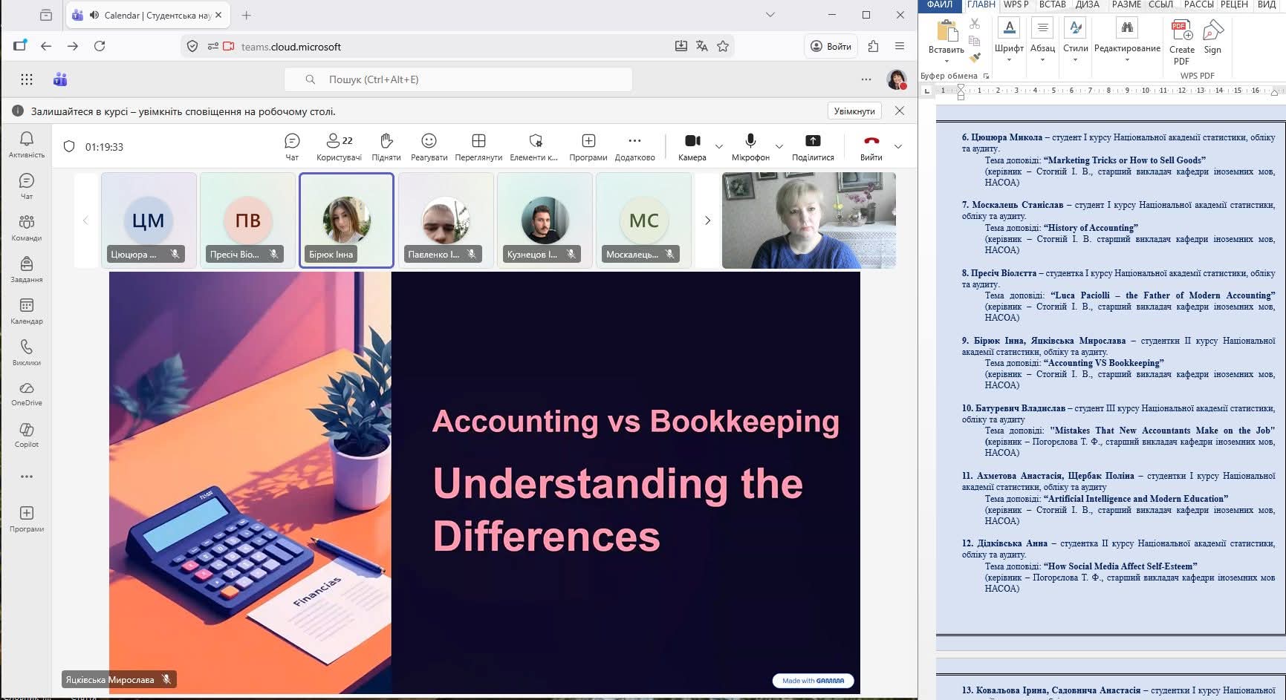Open Календар in Teams sidebar
This screenshot has height=700, width=1286.
click(27, 311)
